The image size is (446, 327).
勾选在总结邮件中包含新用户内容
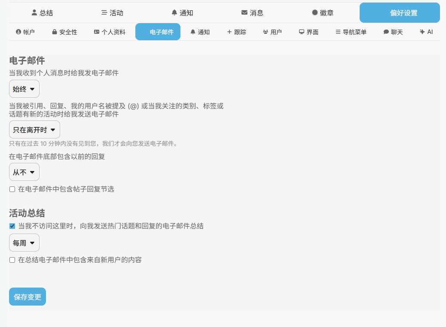click(12, 260)
